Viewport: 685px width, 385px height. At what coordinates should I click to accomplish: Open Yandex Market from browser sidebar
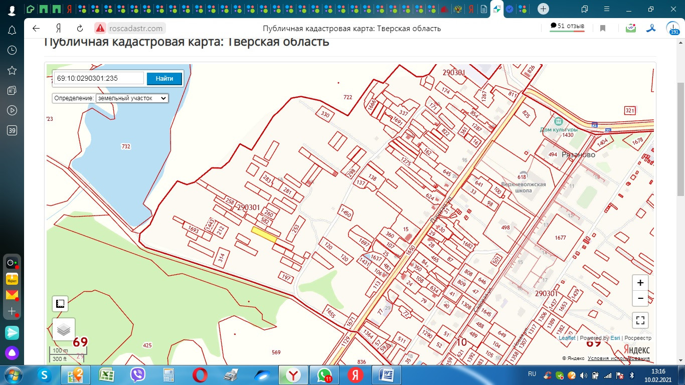(x=12, y=279)
